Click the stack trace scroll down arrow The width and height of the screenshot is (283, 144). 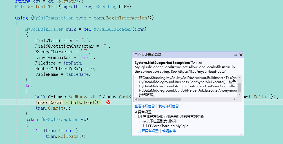[239, 95]
